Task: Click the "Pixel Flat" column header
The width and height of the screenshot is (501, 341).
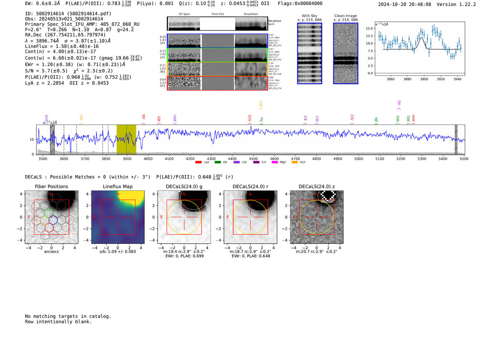Action: tap(218, 14)
